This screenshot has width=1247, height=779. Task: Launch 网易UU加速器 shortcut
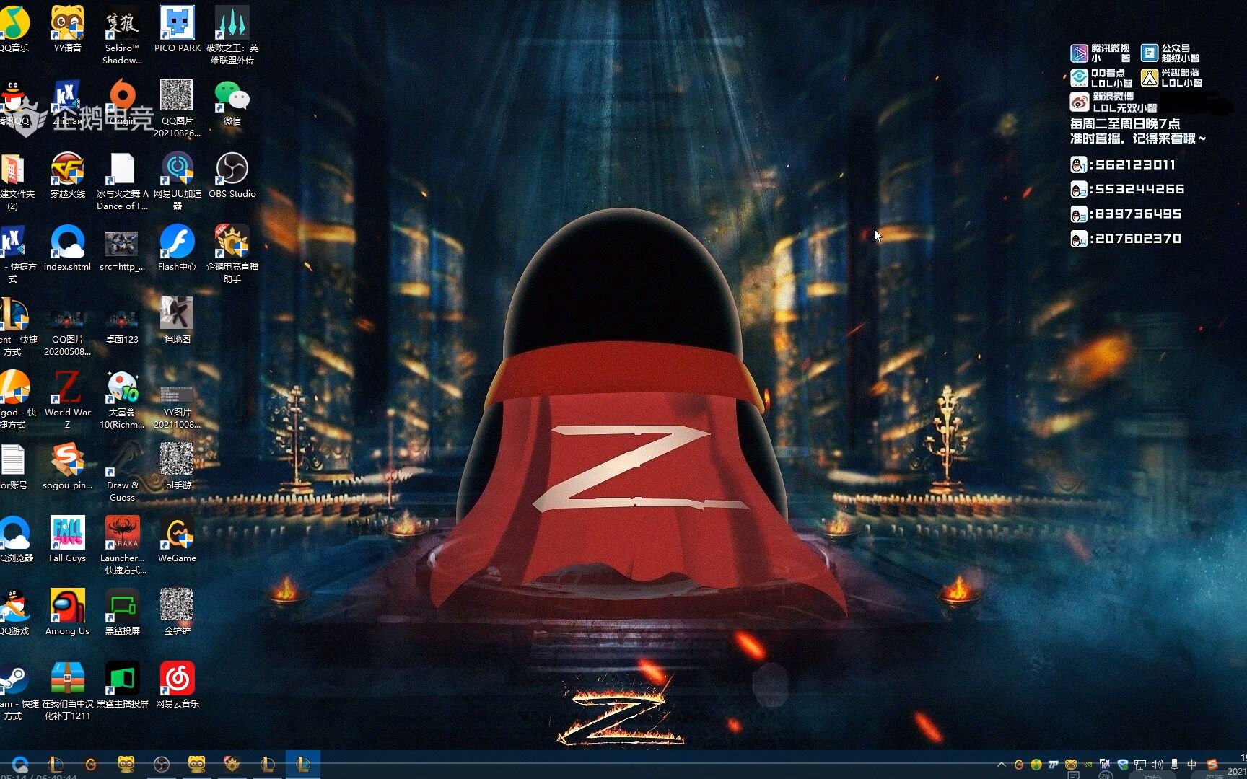177,181
